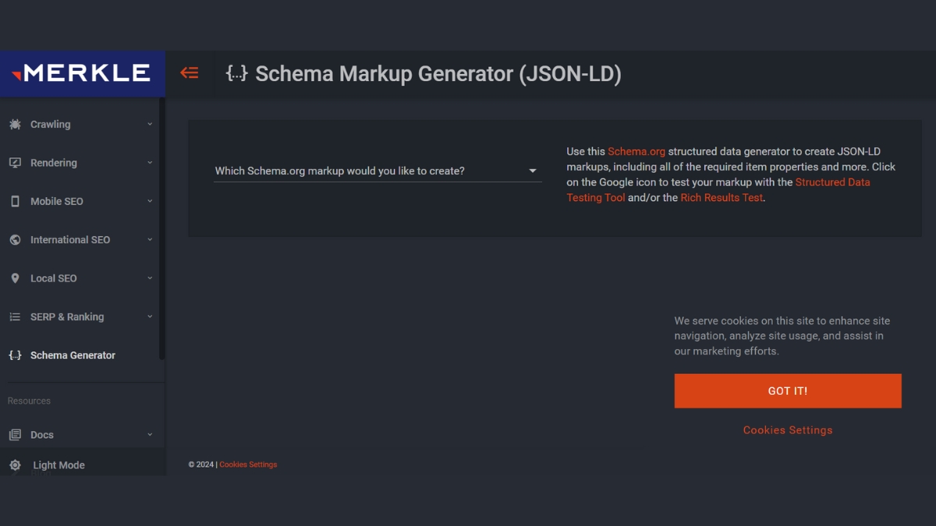Click the International SEO globe icon
936x526 pixels.
click(x=15, y=240)
